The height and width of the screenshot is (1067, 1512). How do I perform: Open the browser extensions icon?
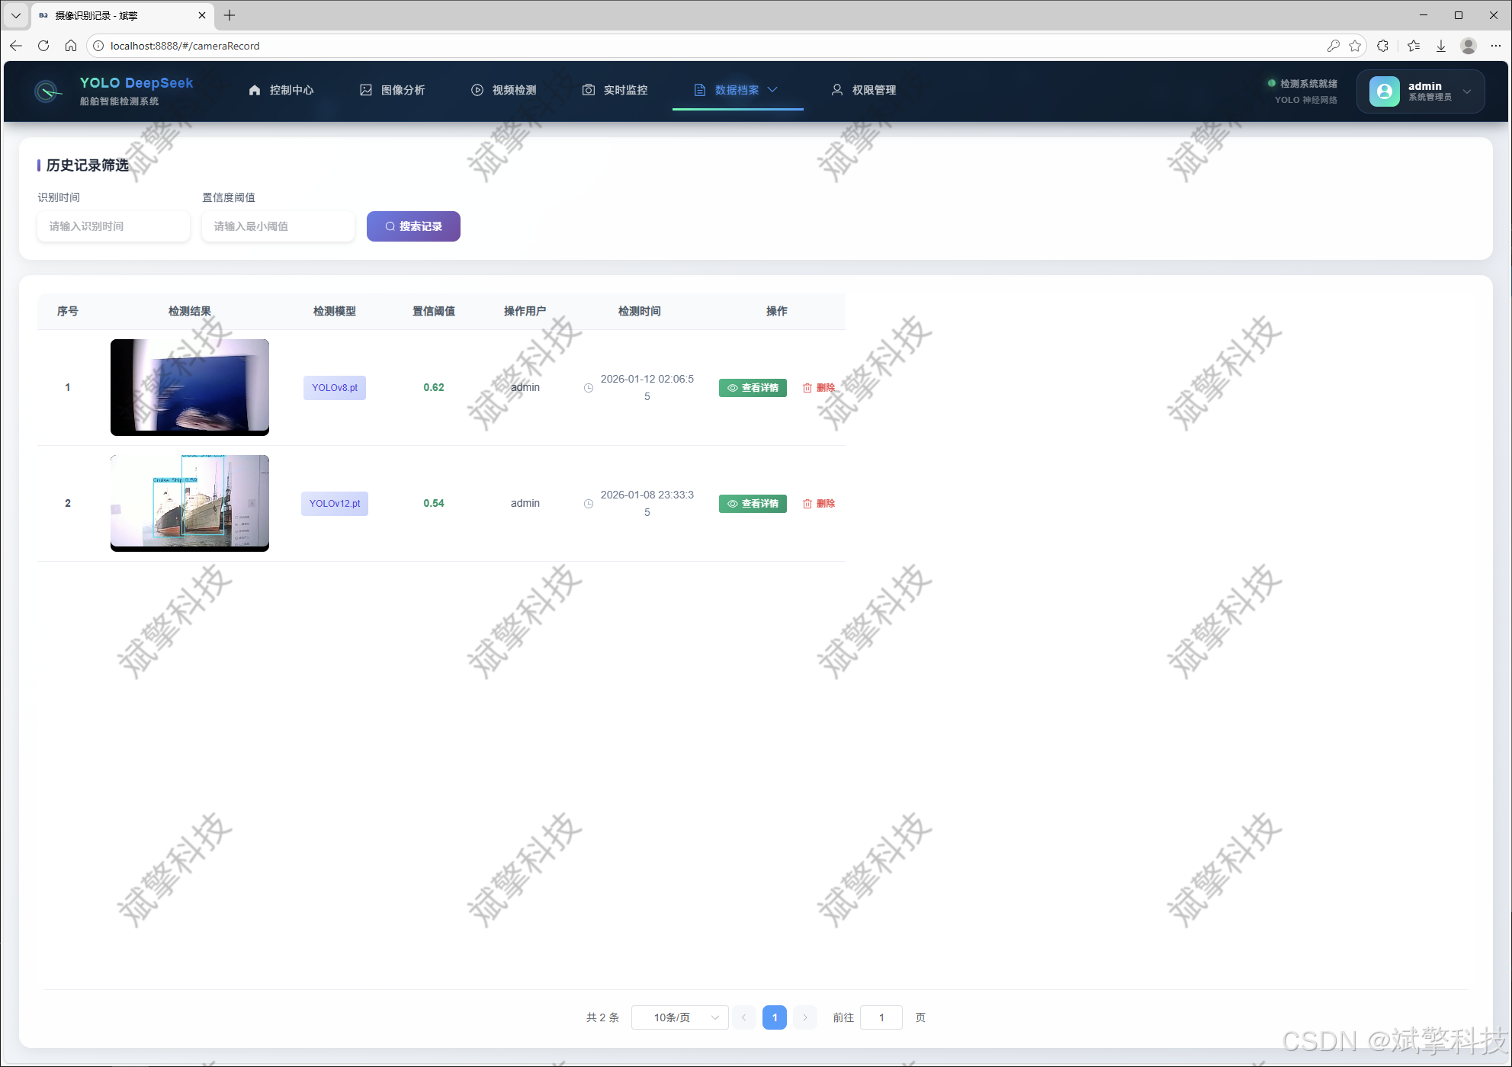click(1383, 46)
